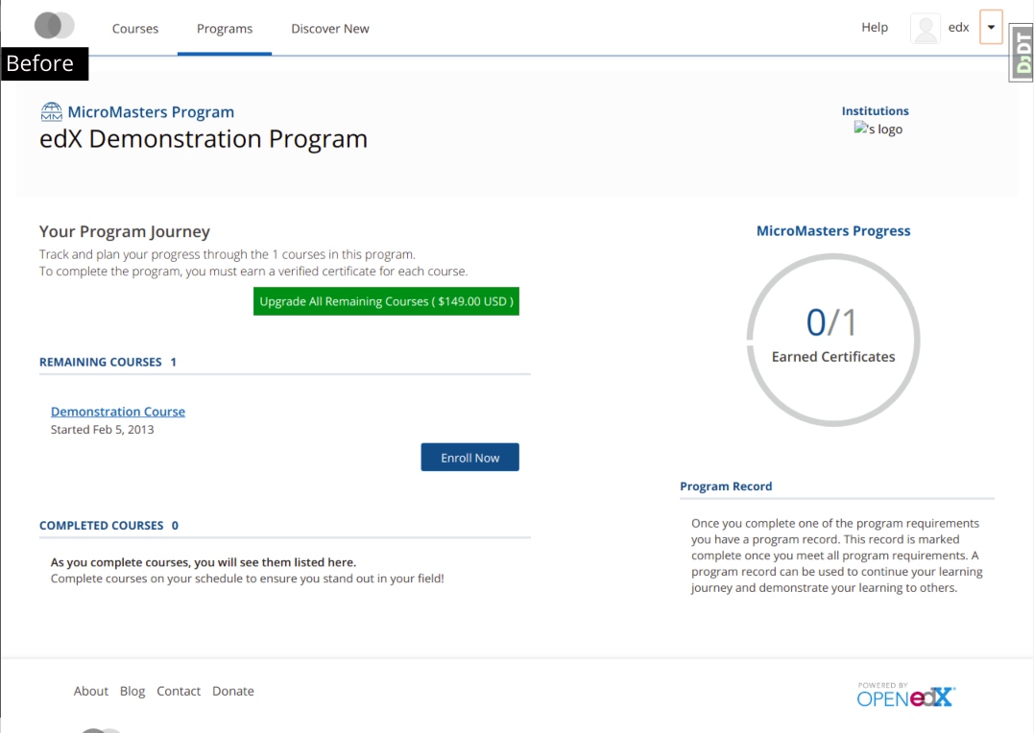Select the Programs tab
This screenshot has width=1034, height=733.
pos(225,29)
